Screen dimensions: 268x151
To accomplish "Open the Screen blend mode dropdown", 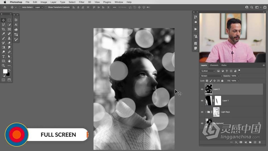I will [x=211, y=76].
